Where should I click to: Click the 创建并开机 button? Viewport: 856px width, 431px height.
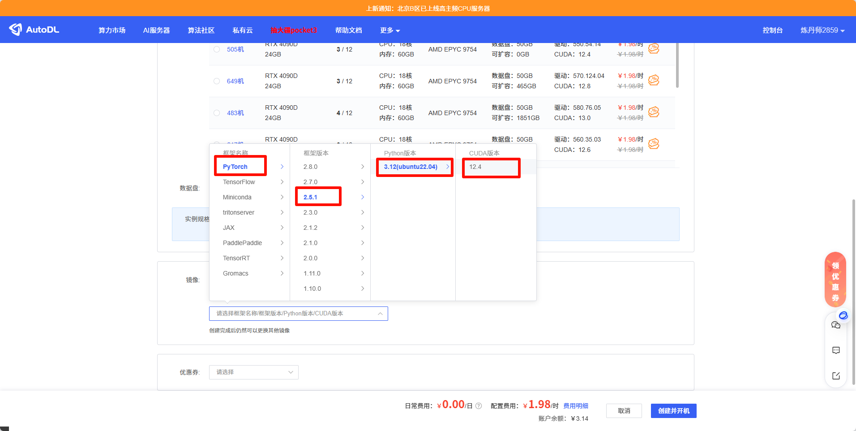coord(674,411)
